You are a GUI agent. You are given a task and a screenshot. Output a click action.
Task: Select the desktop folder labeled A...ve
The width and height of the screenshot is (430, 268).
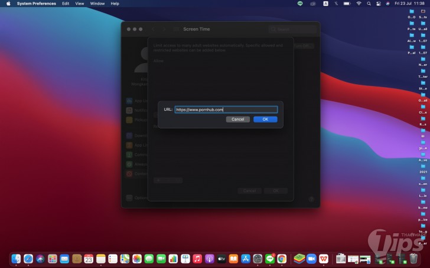point(423,157)
